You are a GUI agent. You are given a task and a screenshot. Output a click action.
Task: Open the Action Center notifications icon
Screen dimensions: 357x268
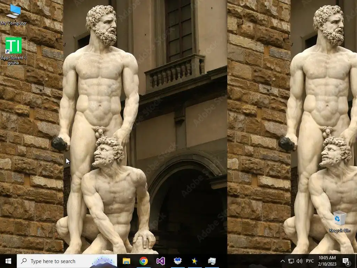click(x=346, y=261)
